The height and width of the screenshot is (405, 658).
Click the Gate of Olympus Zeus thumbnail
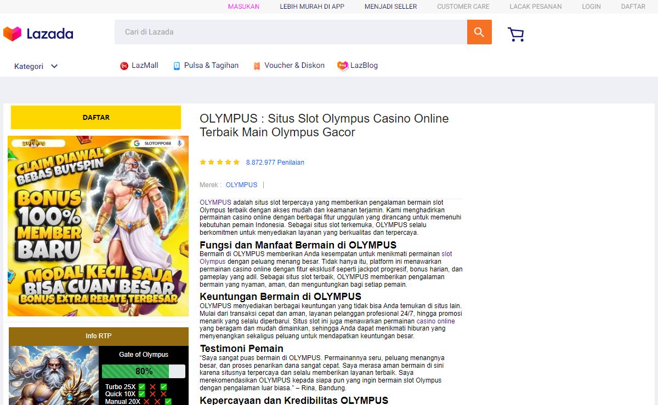pyautogui.click(x=54, y=375)
